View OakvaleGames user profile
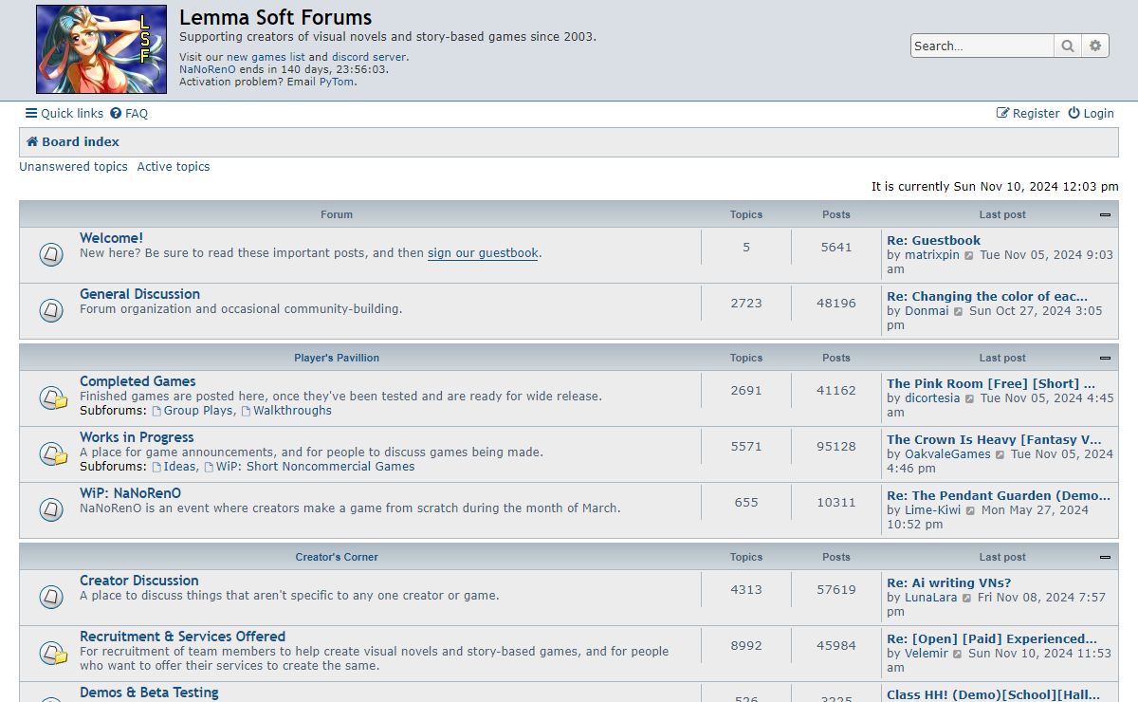 (x=947, y=454)
